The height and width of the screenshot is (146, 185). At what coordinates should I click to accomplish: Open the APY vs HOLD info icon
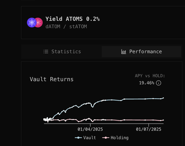click(158, 83)
